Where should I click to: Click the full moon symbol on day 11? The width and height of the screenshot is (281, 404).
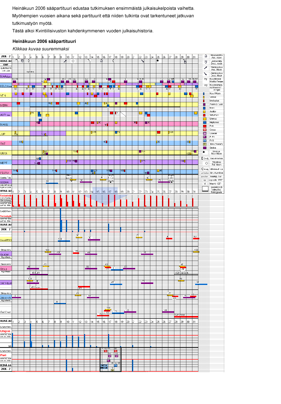pyautogui.click(x=73, y=61)
